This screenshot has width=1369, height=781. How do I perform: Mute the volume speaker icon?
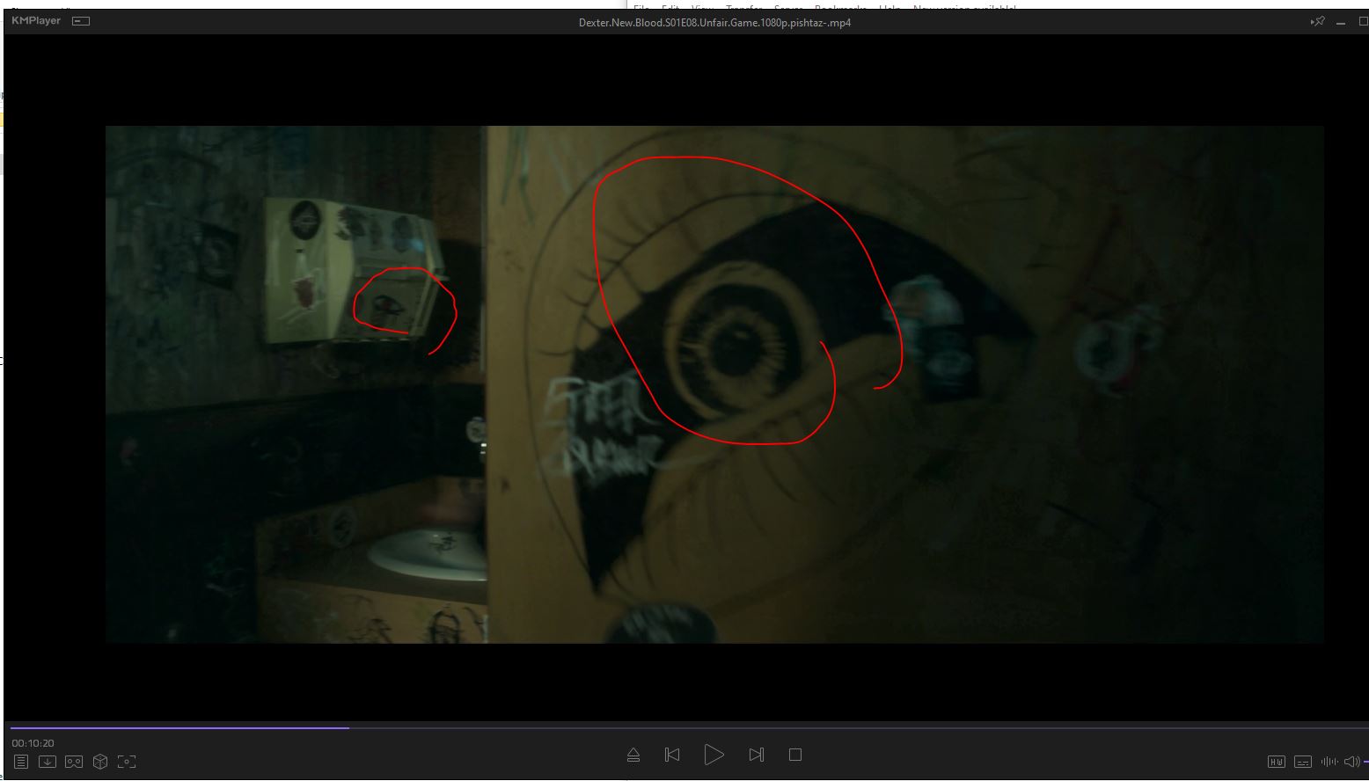coord(1351,762)
